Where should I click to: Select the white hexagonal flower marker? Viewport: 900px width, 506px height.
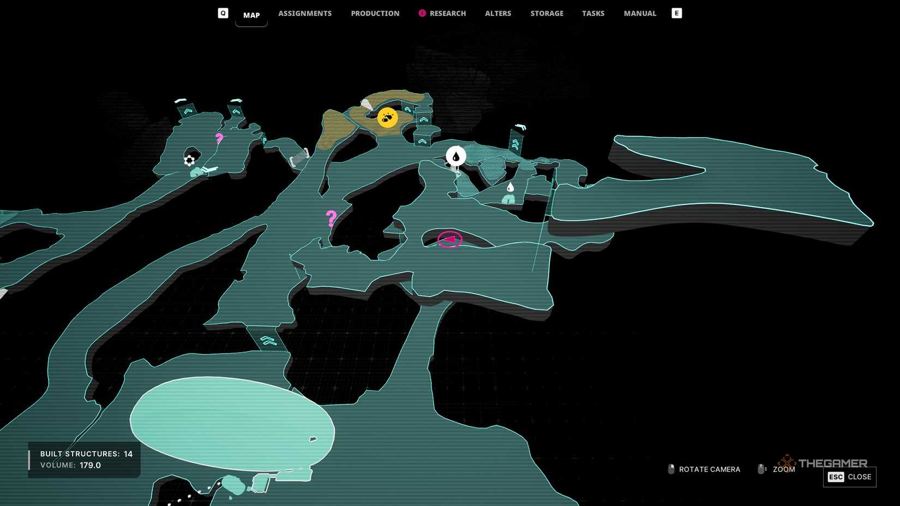[x=189, y=160]
